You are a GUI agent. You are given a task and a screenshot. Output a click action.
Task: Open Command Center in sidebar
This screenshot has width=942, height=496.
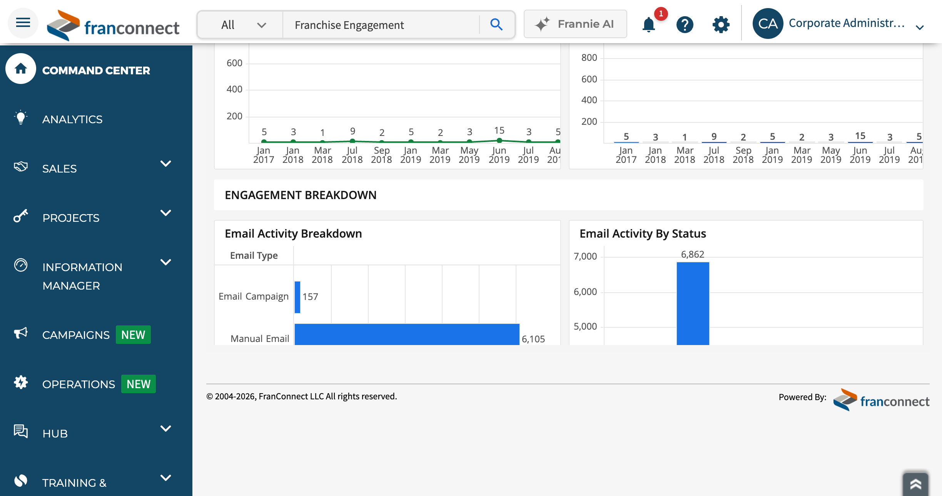coord(96,70)
